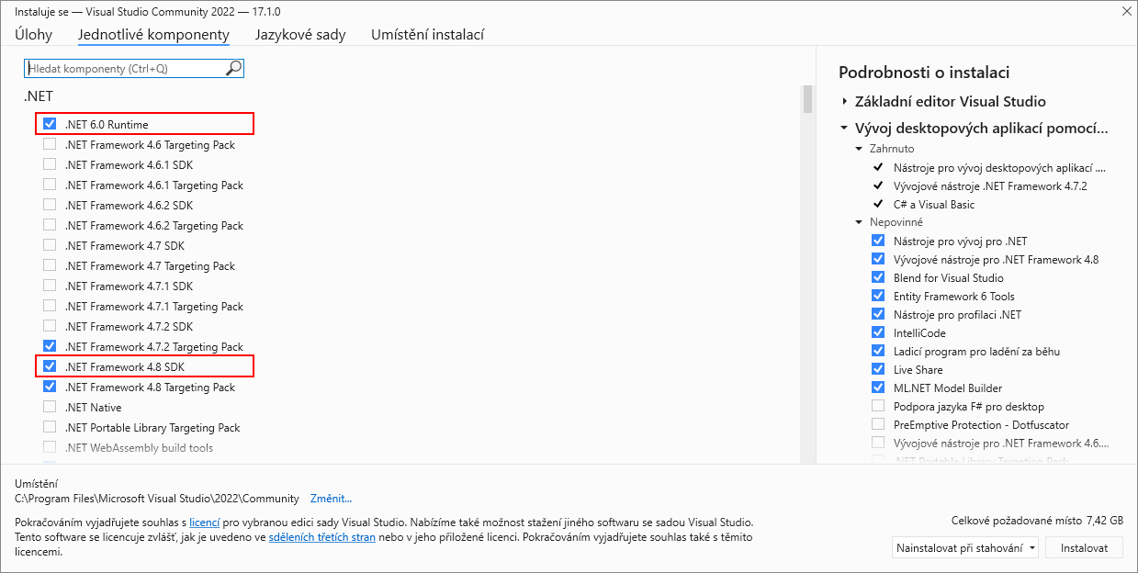Enable .NET Framework 4.6.1 SDK checkbox
Image resolution: width=1138 pixels, height=573 pixels.
50,164
